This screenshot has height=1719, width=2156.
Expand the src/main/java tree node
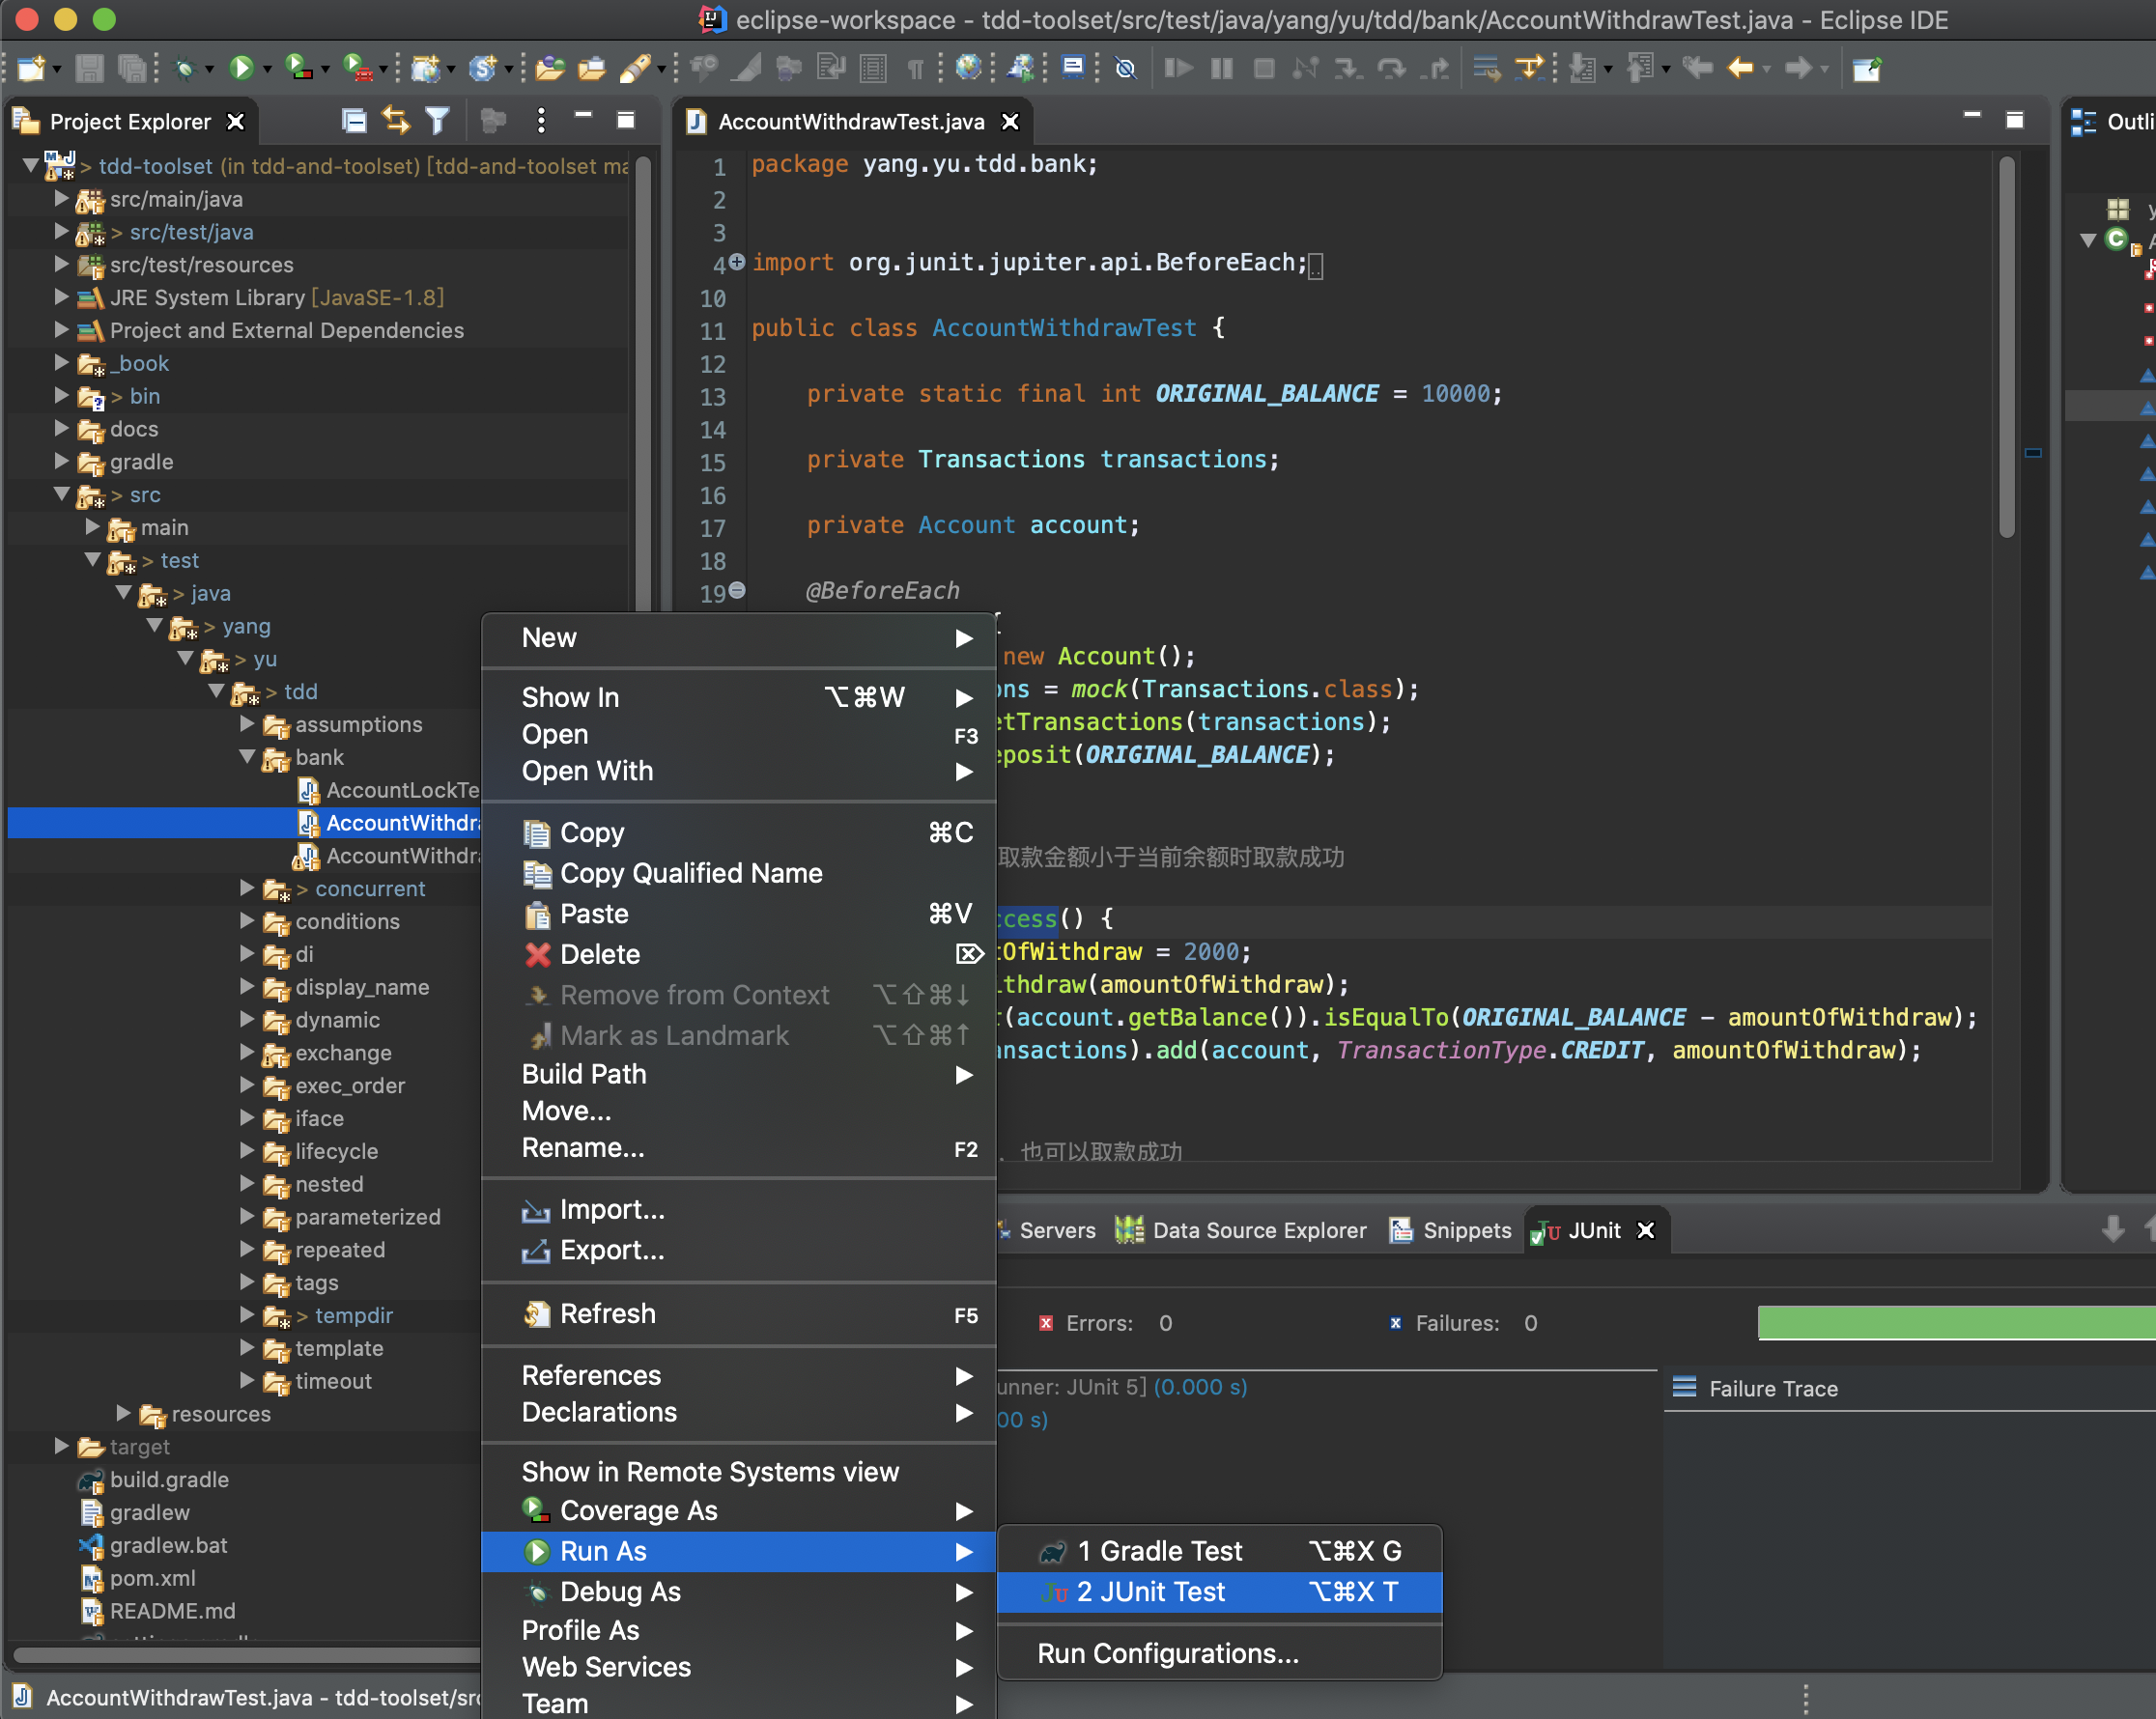(61, 198)
